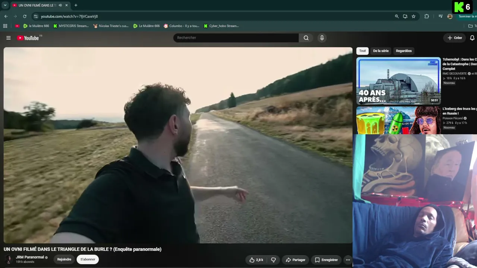
Task: Subscribe with the 'S'abonner' button
Action: click(x=88, y=259)
